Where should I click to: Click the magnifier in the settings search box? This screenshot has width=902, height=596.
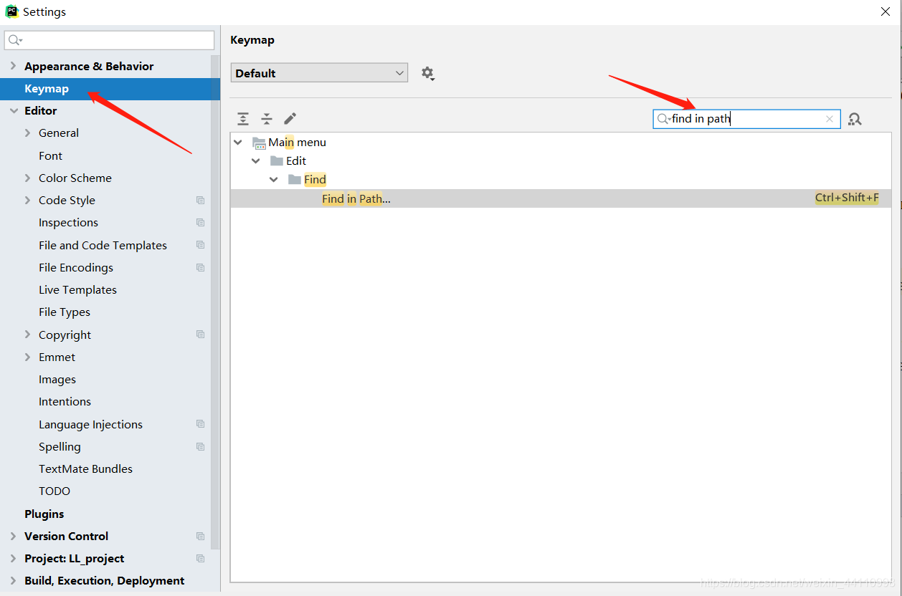12,39
